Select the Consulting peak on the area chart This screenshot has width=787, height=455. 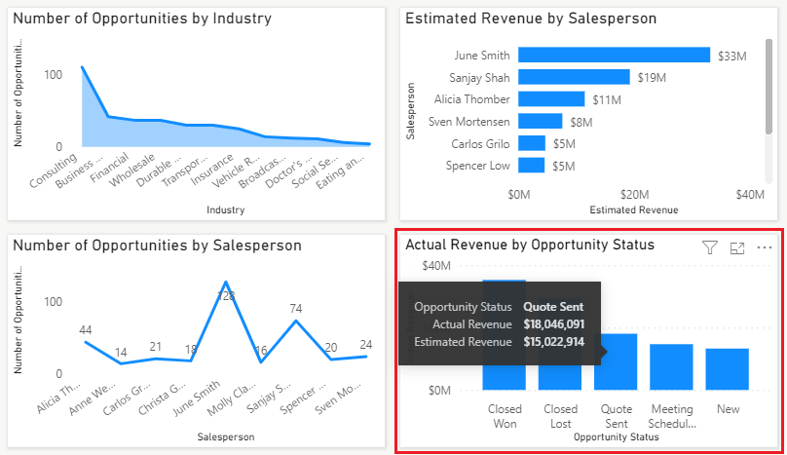pyautogui.click(x=83, y=67)
